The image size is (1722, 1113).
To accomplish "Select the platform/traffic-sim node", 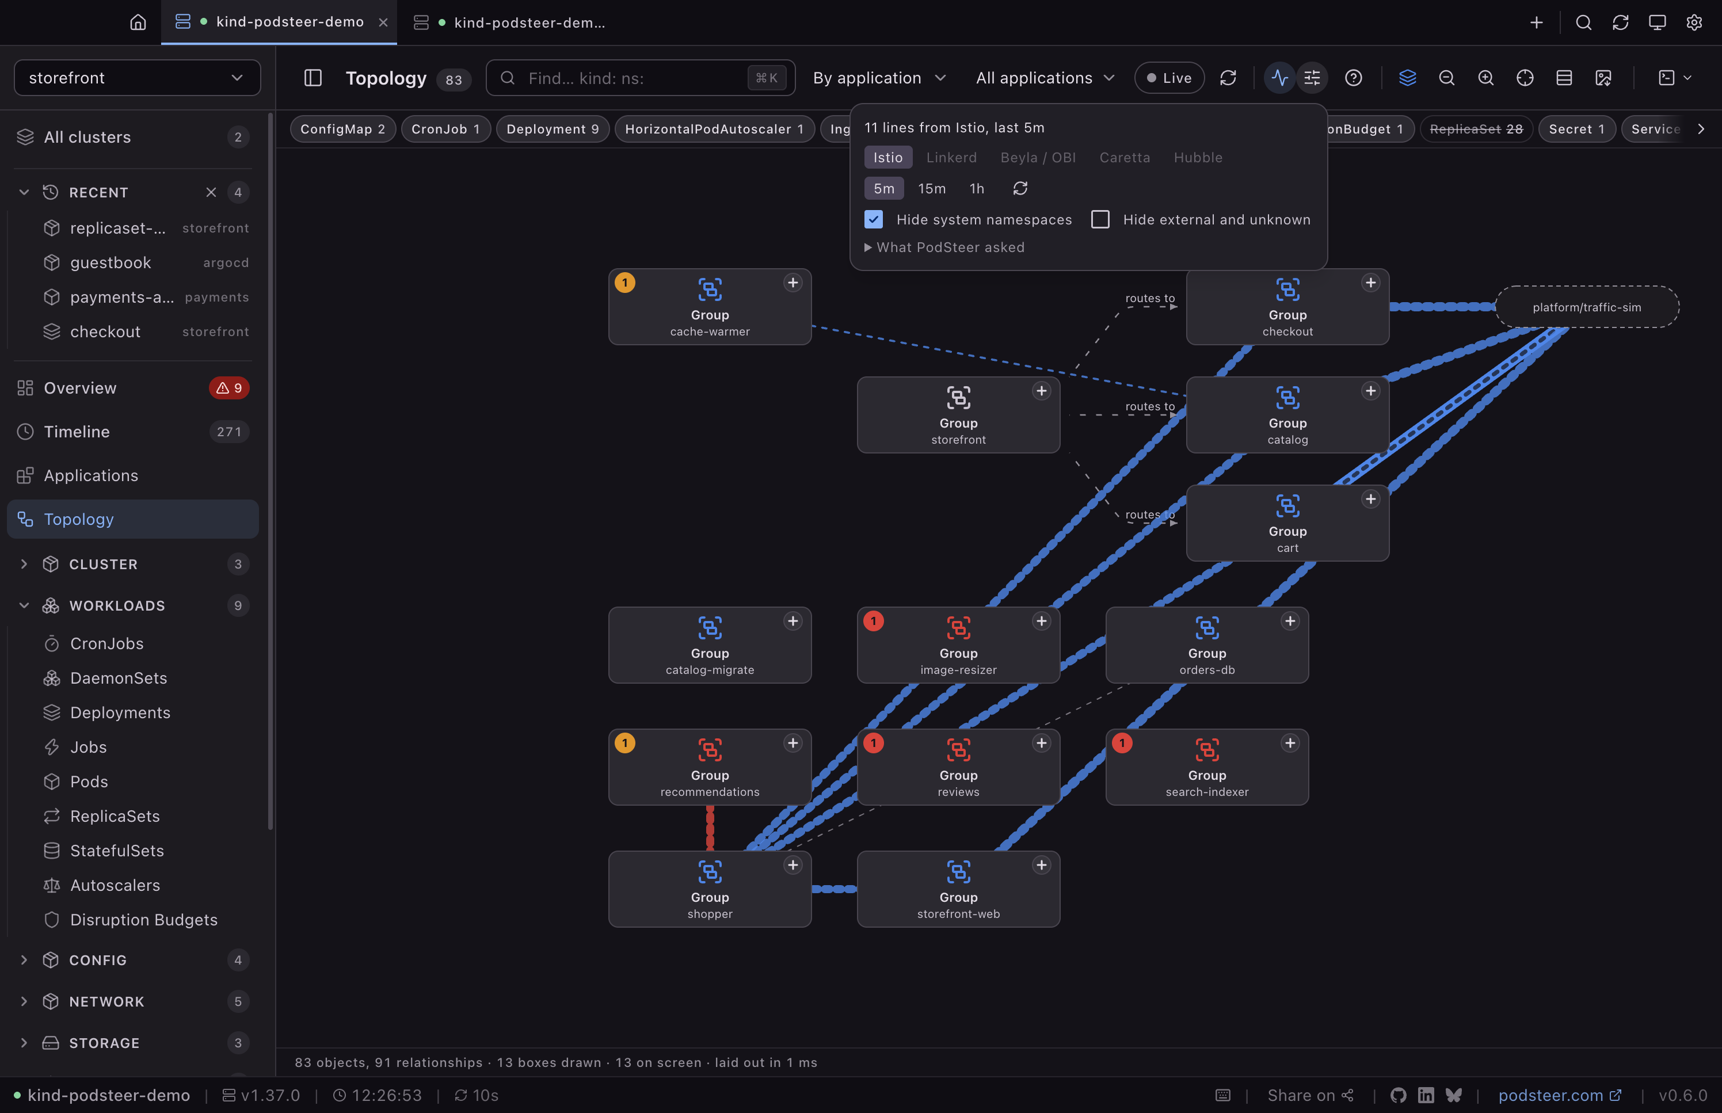I will tap(1586, 307).
